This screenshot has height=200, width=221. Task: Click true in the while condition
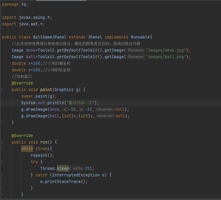pyautogui.click(x=43, y=149)
